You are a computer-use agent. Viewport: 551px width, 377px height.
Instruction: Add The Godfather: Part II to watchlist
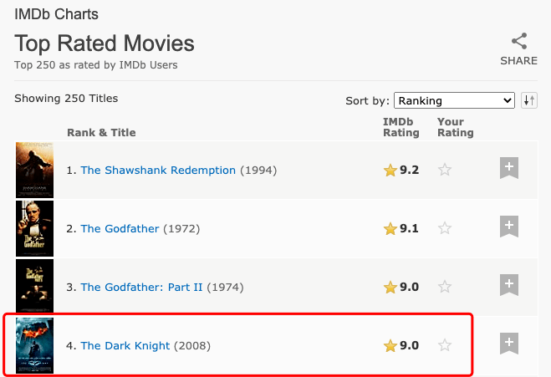pos(509,284)
